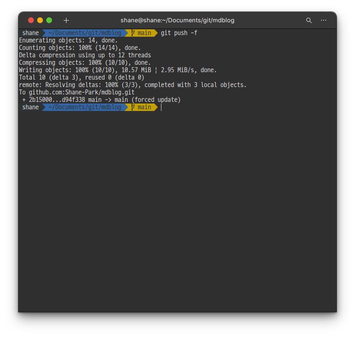355x337 pixels.
Task: Click the 'Counting objects: 100% (14/14)' line
Action: click(x=80, y=48)
